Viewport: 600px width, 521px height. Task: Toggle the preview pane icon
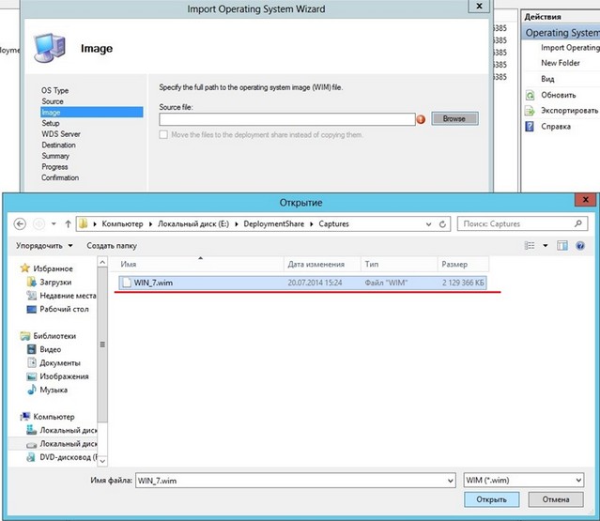[563, 246]
